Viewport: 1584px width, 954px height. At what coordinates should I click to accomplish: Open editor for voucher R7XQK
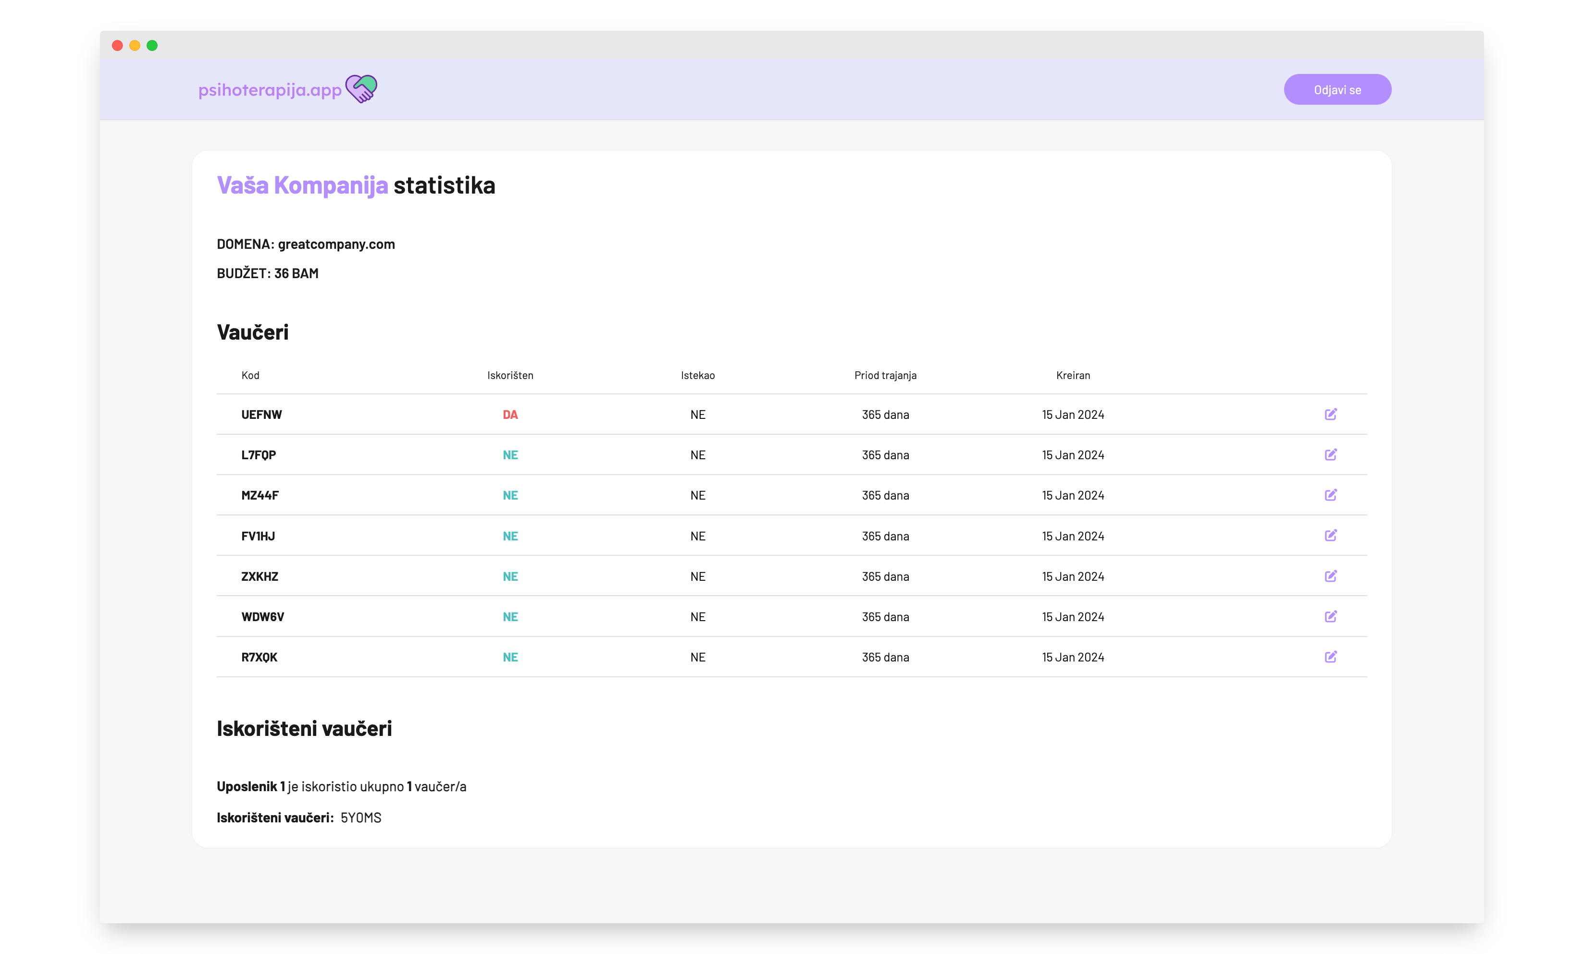point(1330,657)
